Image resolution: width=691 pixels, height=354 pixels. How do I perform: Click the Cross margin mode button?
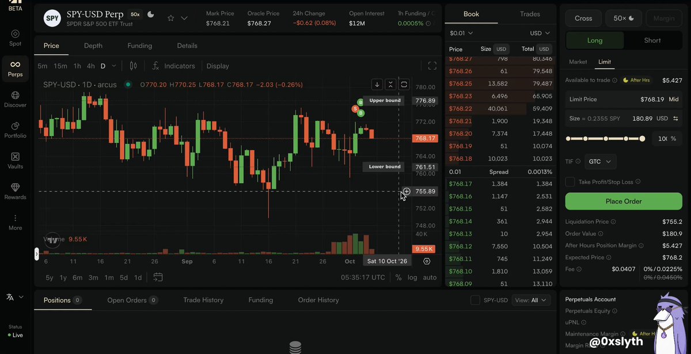pyautogui.click(x=583, y=18)
